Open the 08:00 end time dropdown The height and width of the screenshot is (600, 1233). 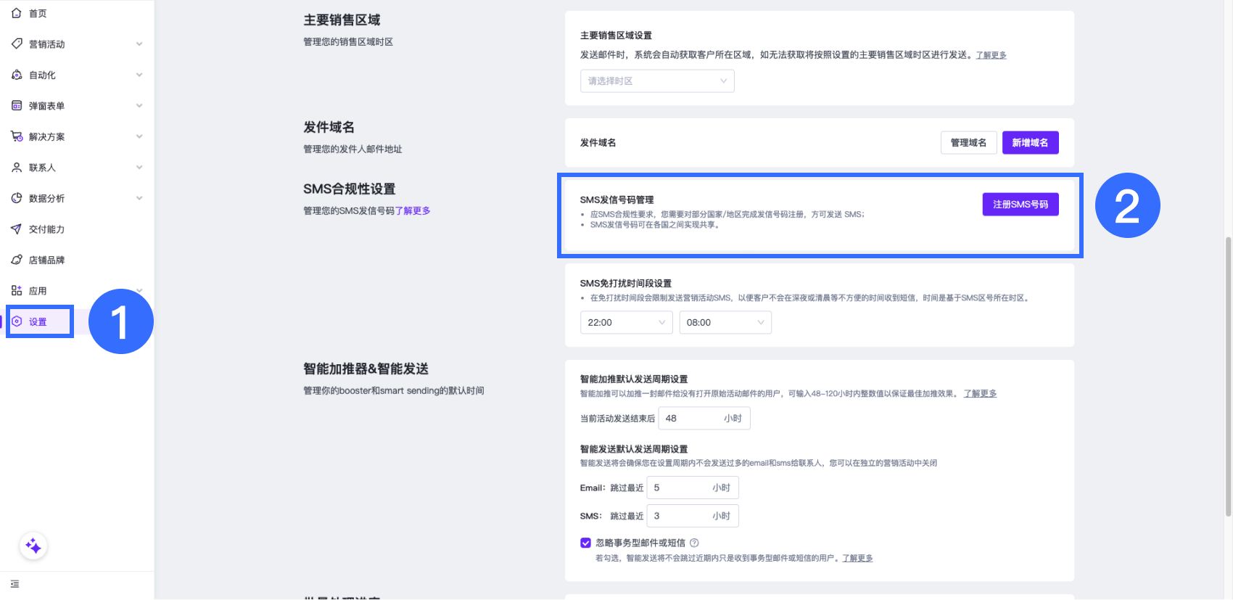pyautogui.click(x=725, y=323)
